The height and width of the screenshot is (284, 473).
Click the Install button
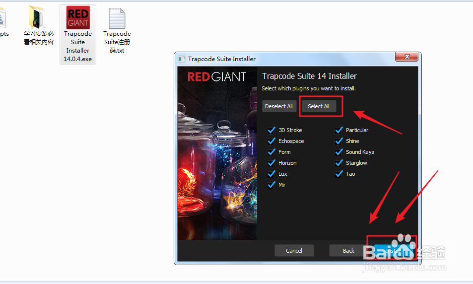(x=394, y=251)
